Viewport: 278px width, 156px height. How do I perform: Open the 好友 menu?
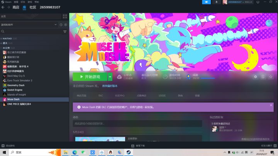click(x=23, y=2)
